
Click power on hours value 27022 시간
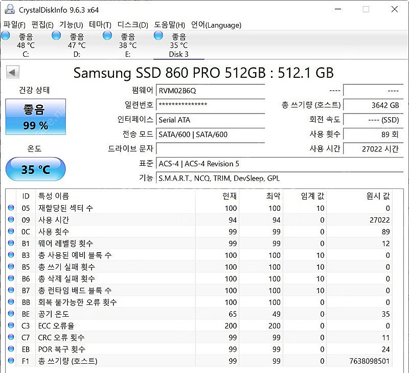(x=373, y=149)
